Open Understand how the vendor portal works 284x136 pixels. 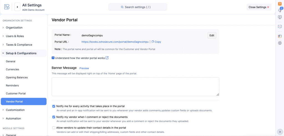80,58
